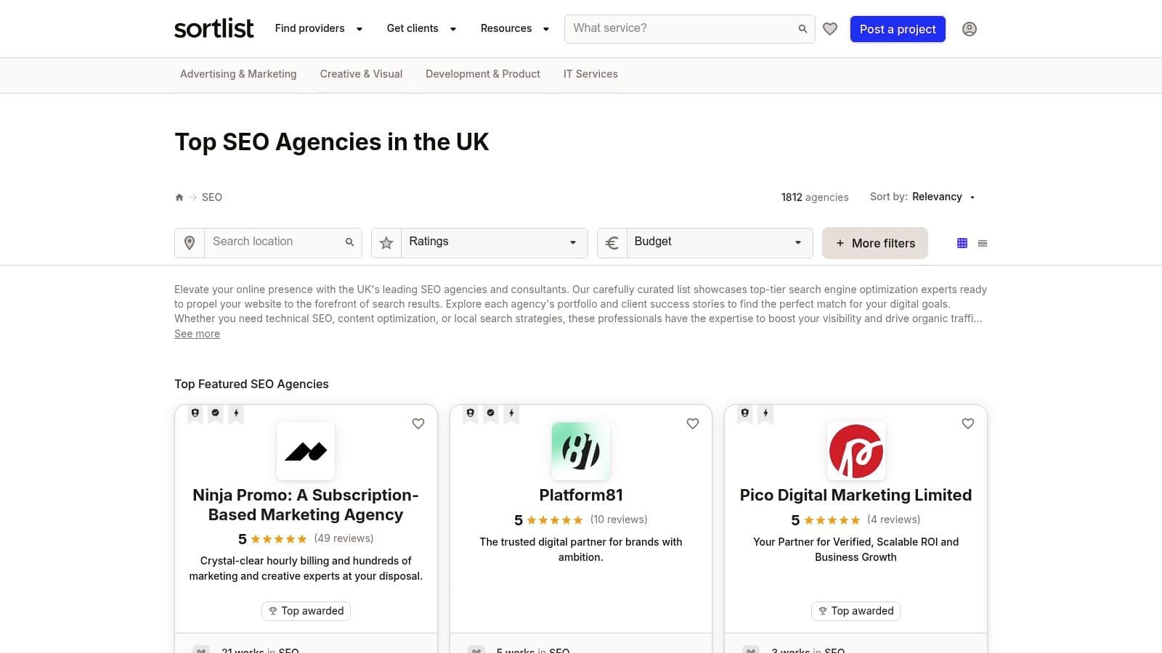Viewport: 1162px width, 653px height.
Task: Favorite the Ninja Promo agency card
Action: click(418, 424)
